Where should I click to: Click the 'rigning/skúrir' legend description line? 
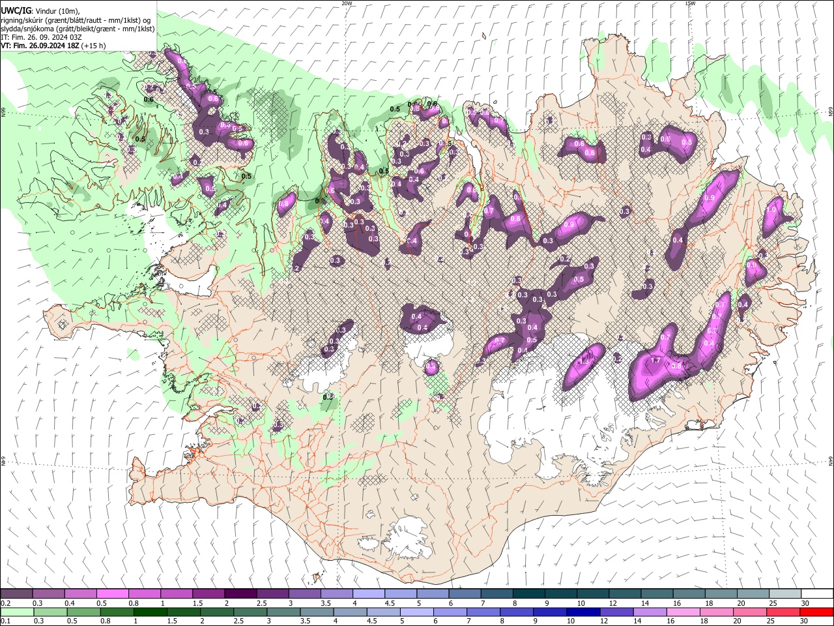coord(75,20)
